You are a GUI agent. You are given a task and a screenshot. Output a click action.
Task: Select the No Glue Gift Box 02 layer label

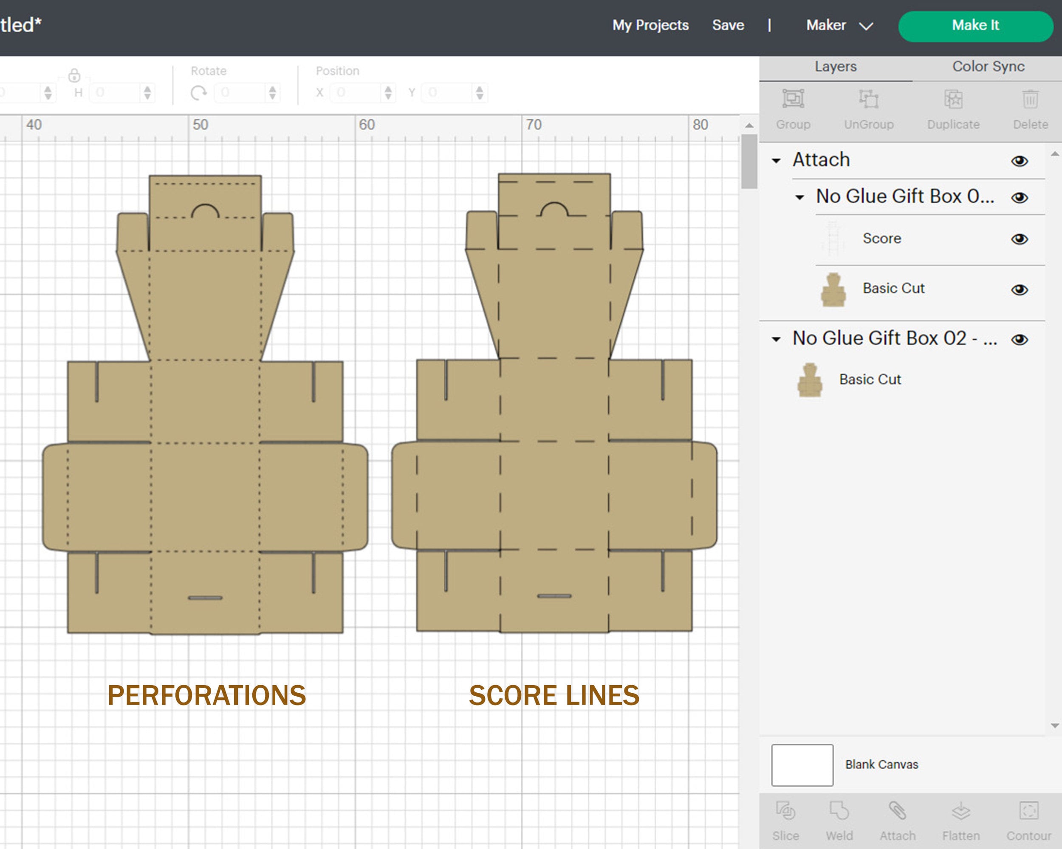point(895,338)
